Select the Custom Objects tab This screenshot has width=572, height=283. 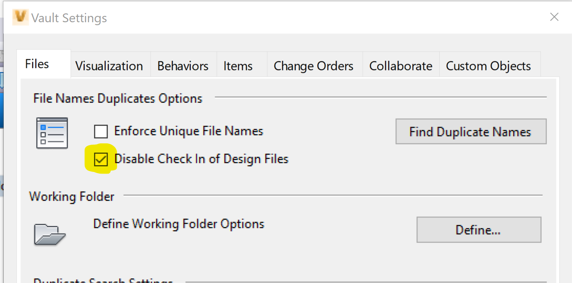[x=488, y=65]
